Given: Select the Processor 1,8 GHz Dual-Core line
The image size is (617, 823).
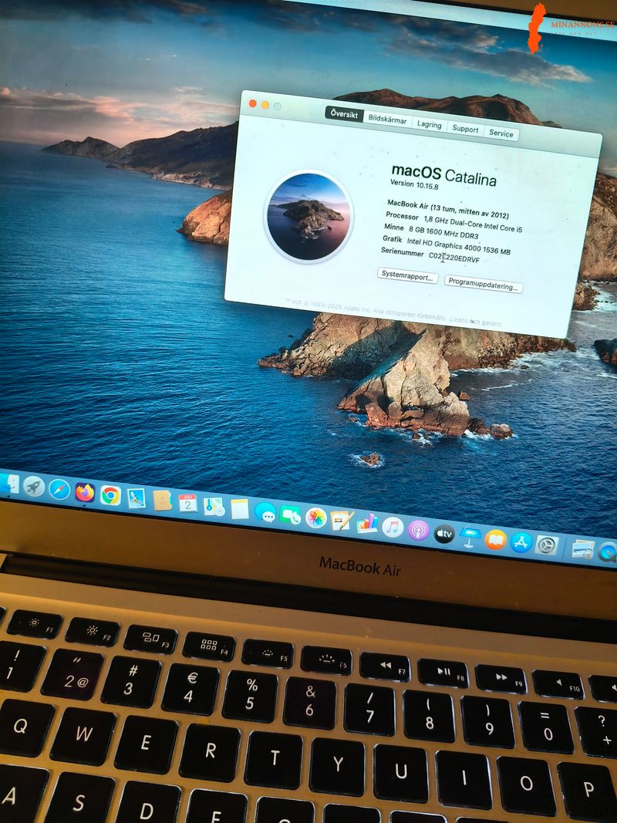Looking at the screenshot, I should pyautogui.click(x=453, y=222).
